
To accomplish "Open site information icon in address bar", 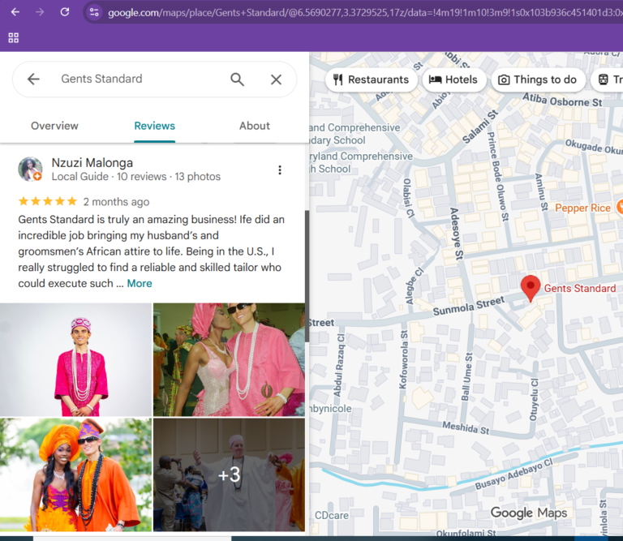I will click(x=94, y=12).
